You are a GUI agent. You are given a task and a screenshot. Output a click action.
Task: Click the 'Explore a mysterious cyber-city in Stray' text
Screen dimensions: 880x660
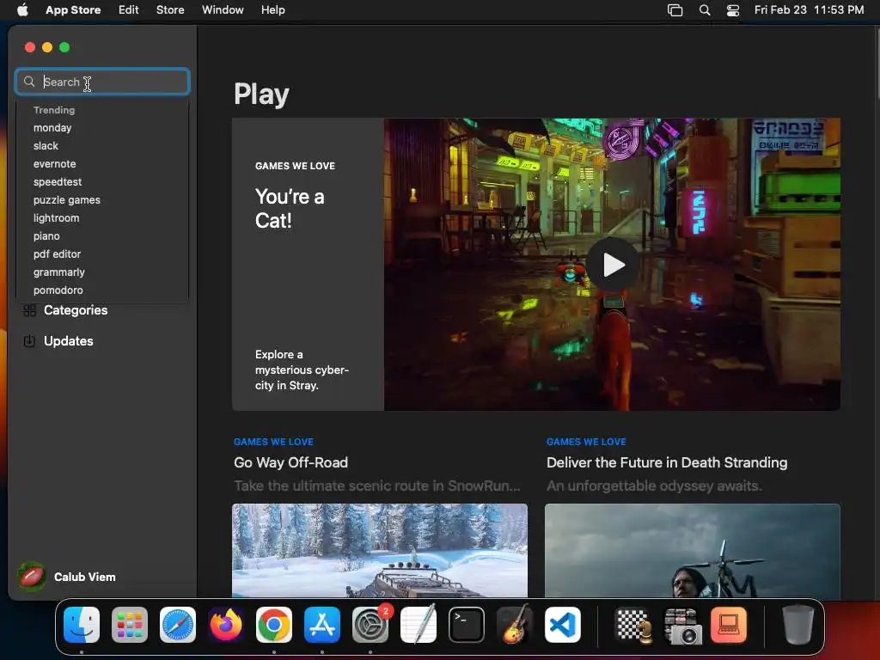tap(302, 370)
